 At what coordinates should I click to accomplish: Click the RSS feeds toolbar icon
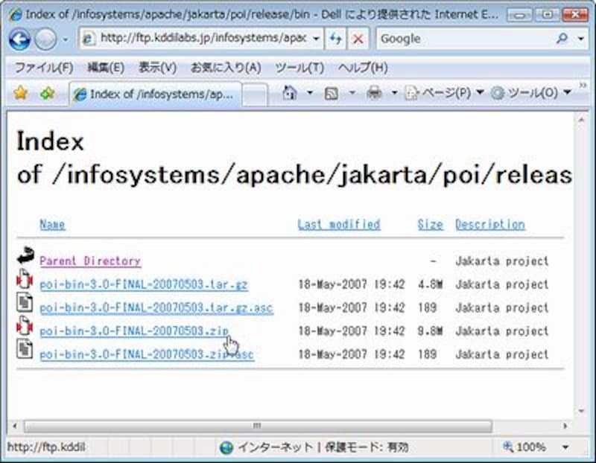(332, 93)
